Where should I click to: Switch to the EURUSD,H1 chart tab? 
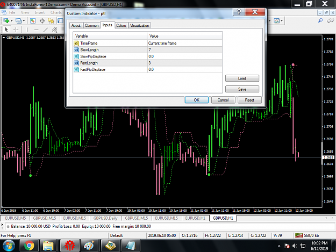coord(195,218)
